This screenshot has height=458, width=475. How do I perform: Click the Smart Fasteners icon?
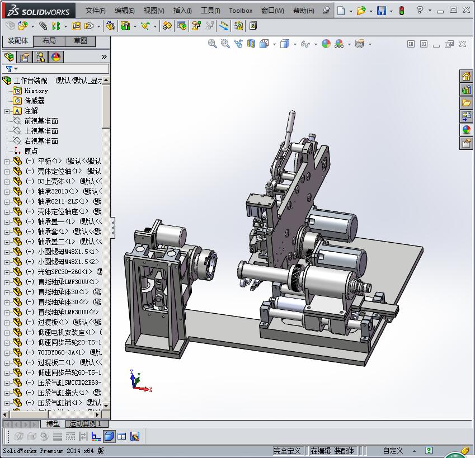(x=76, y=26)
